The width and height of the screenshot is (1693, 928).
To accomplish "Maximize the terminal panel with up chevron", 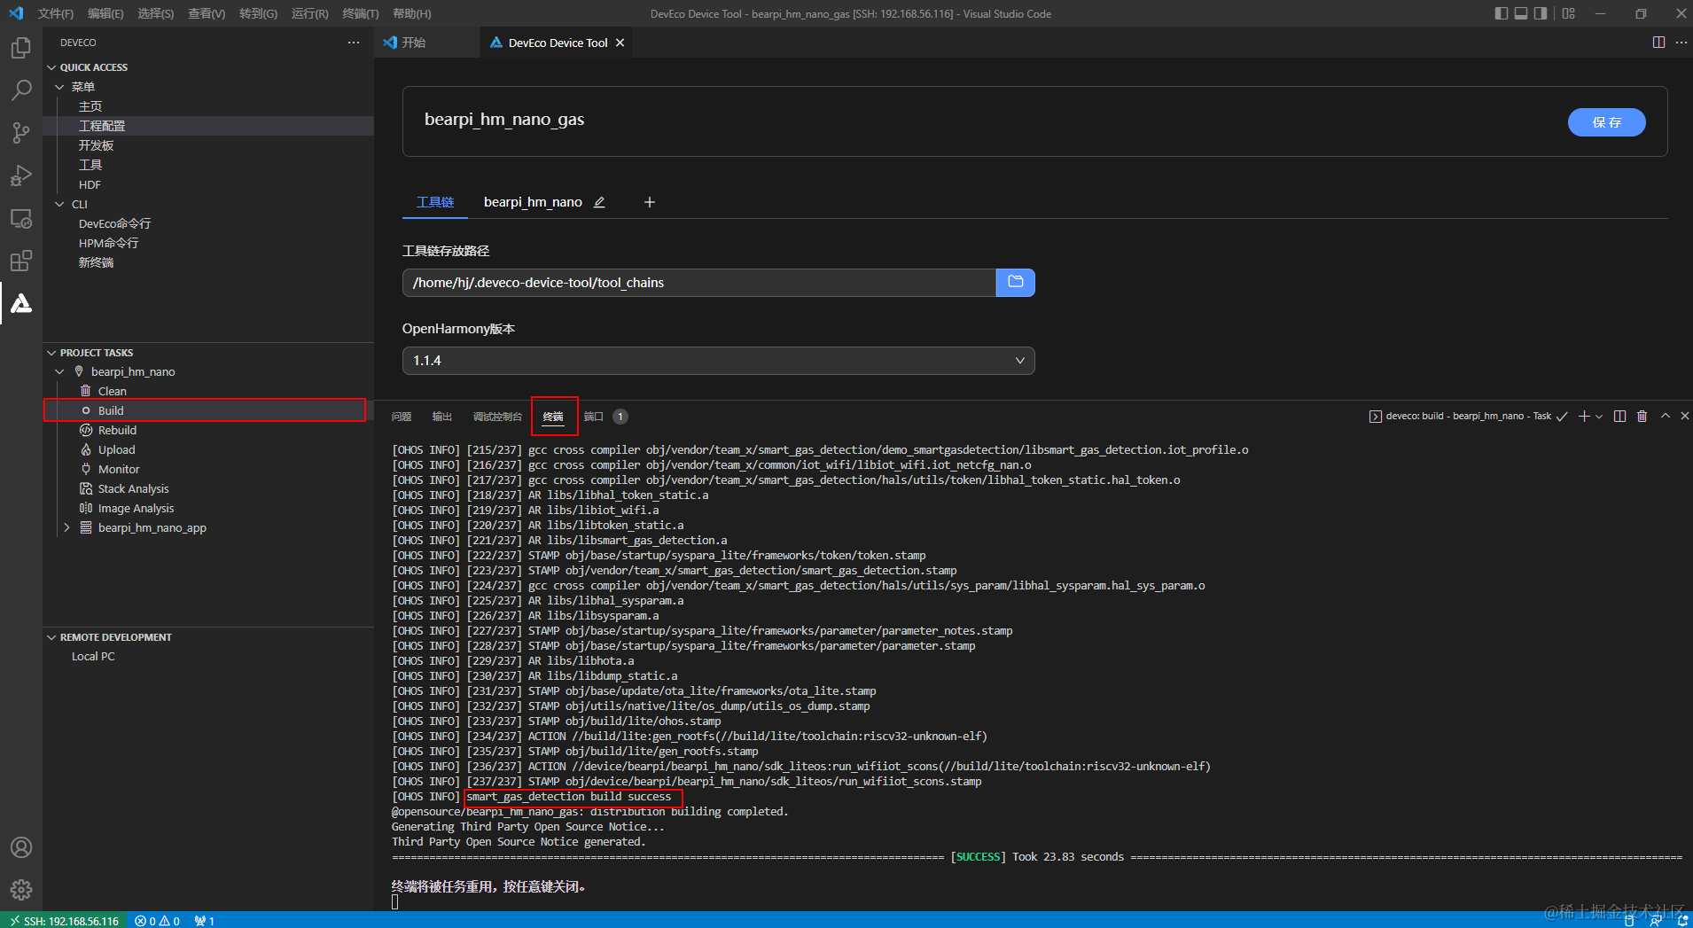I will pyautogui.click(x=1665, y=416).
